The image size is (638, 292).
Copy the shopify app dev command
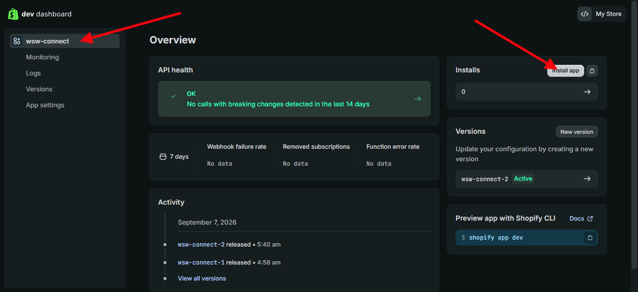(590, 238)
